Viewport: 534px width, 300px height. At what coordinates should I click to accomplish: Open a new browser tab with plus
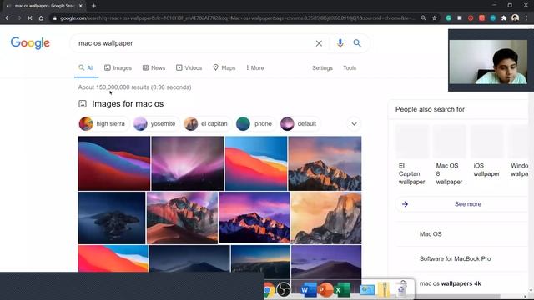[x=93, y=6]
